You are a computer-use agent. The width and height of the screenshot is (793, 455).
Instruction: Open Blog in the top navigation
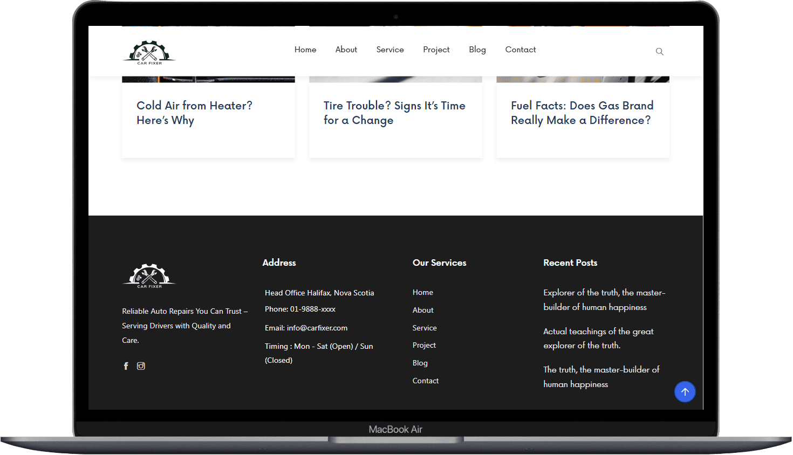click(477, 50)
